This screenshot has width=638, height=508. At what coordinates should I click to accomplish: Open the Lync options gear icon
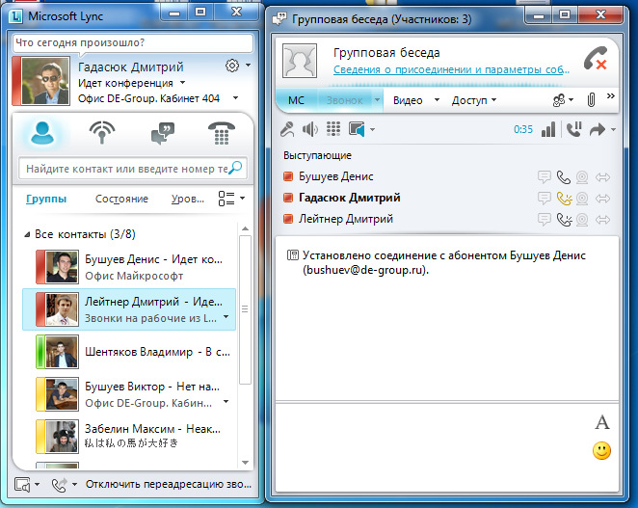click(232, 66)
